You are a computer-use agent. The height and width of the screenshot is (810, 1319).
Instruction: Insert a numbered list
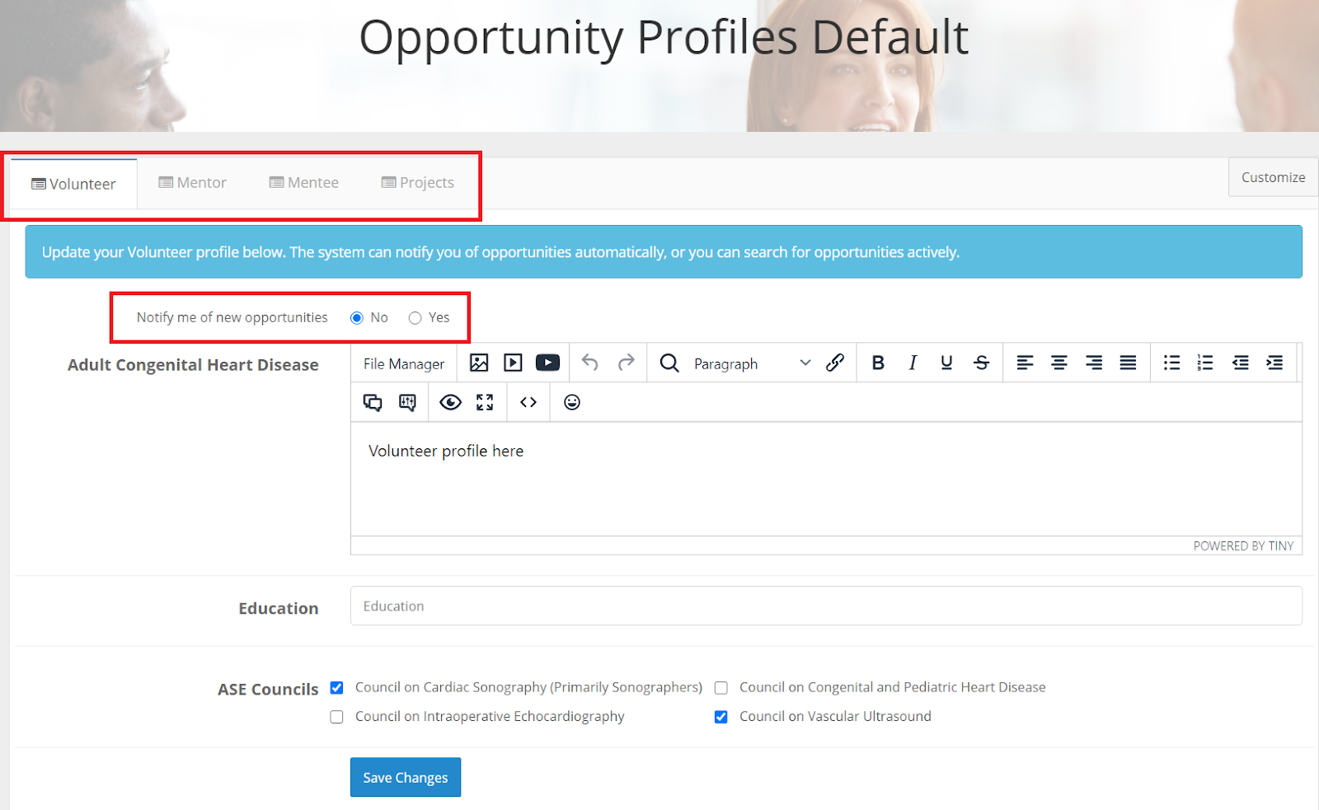[1205, 363]
